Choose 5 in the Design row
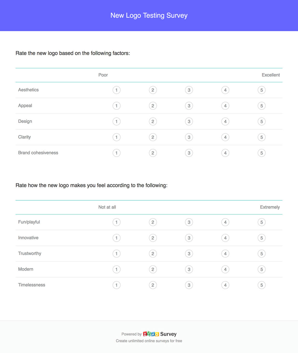 [261, 121]
